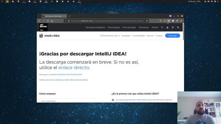
Task: Open the Novedades page
Action: click(126, 36)
